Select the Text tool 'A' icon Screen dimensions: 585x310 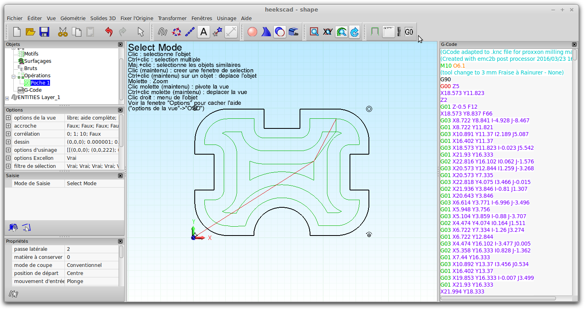[x=204, y=32]
